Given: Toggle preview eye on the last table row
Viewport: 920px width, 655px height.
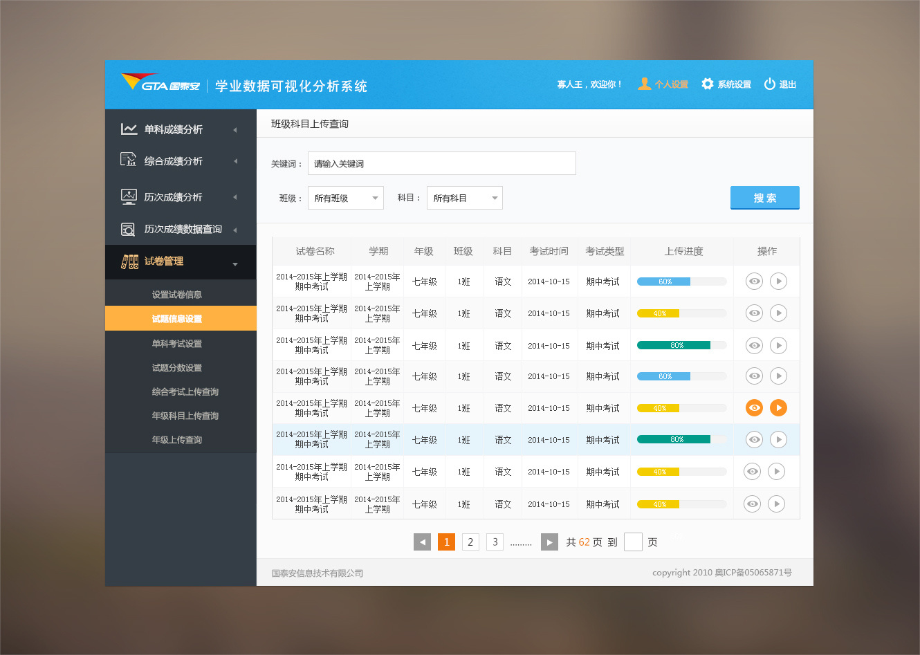Looking at the screenshot, I should [x=752, y=504].
